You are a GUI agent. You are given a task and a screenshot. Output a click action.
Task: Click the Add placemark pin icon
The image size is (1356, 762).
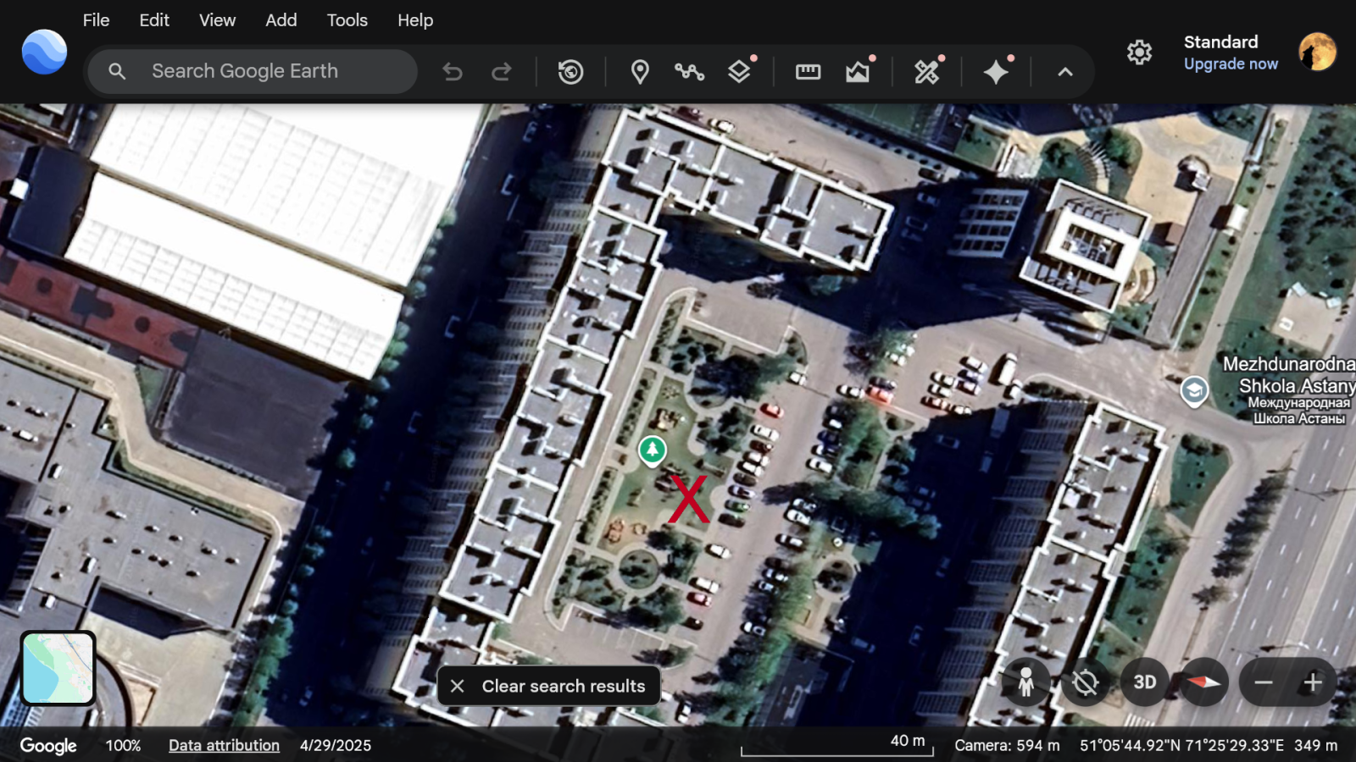[x=640, y=72]
